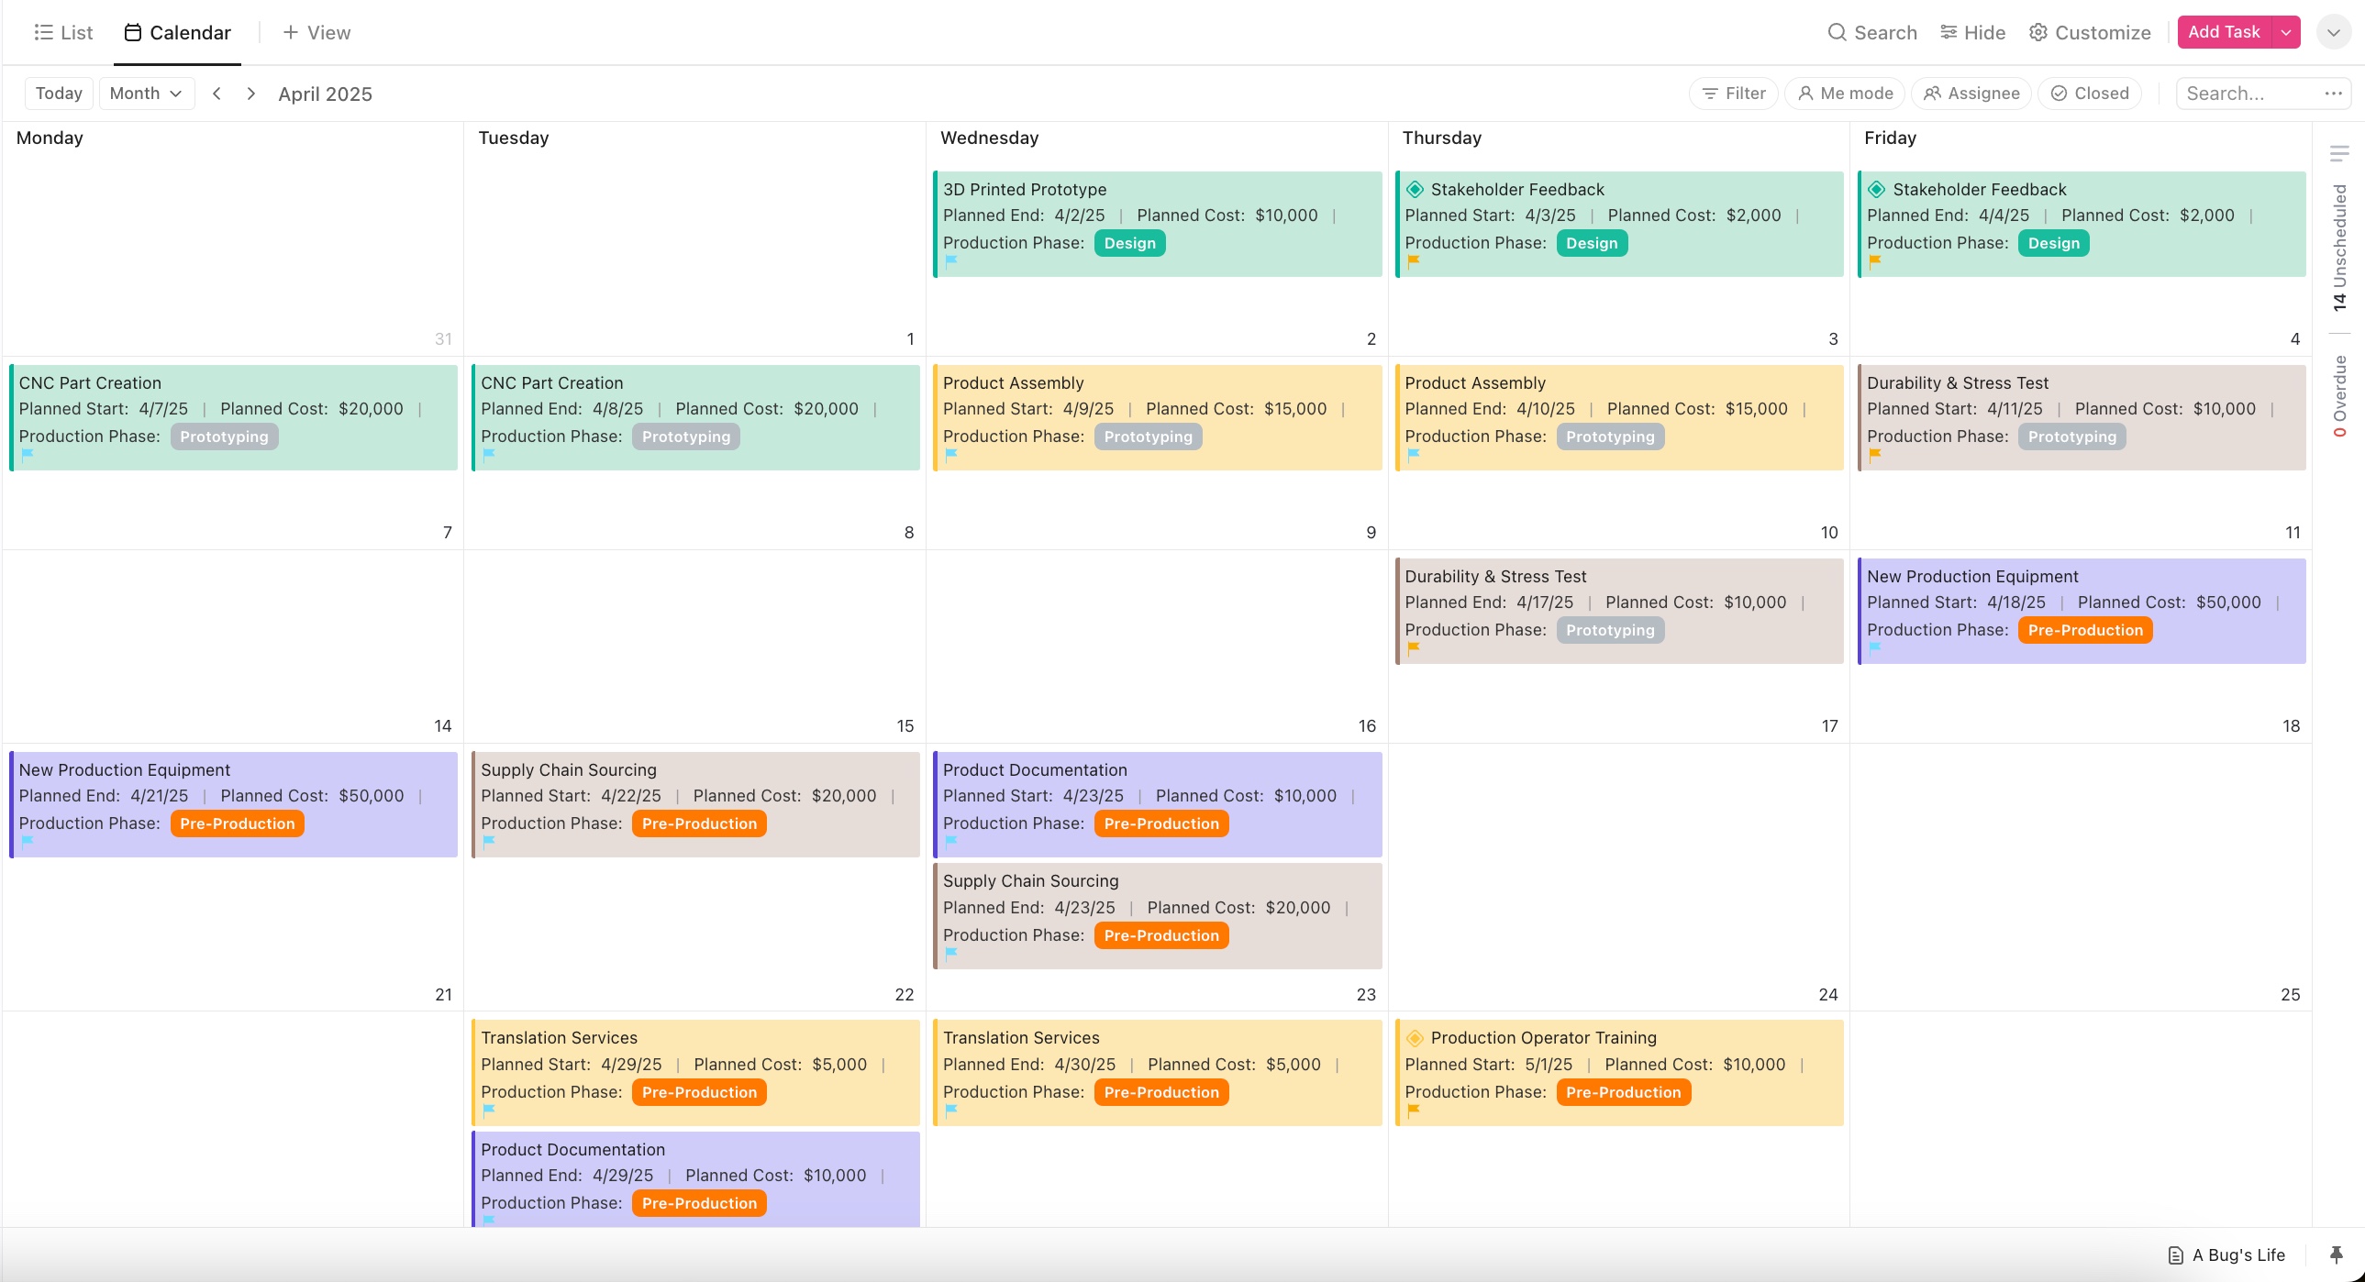Open the A Bug's Life document

click(x=2226, y=1255)
